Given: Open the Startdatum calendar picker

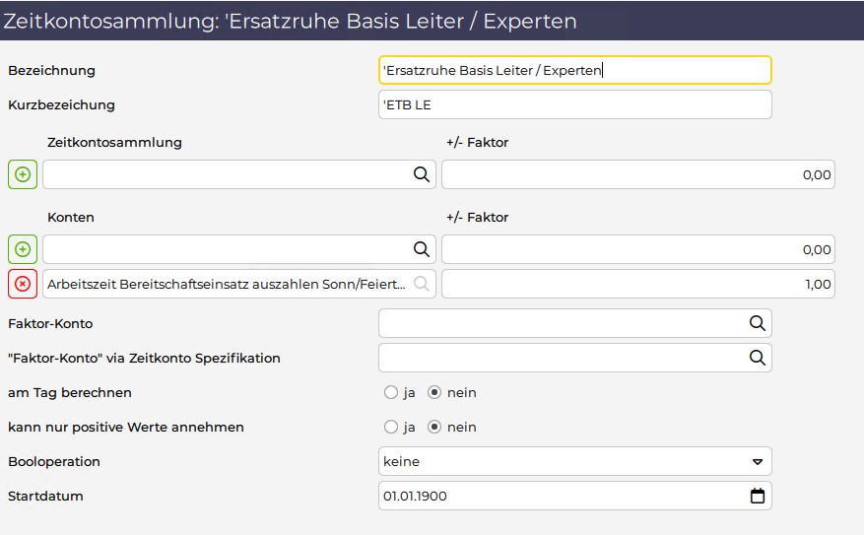Looking at the screenshot, I should click(758, 496).
